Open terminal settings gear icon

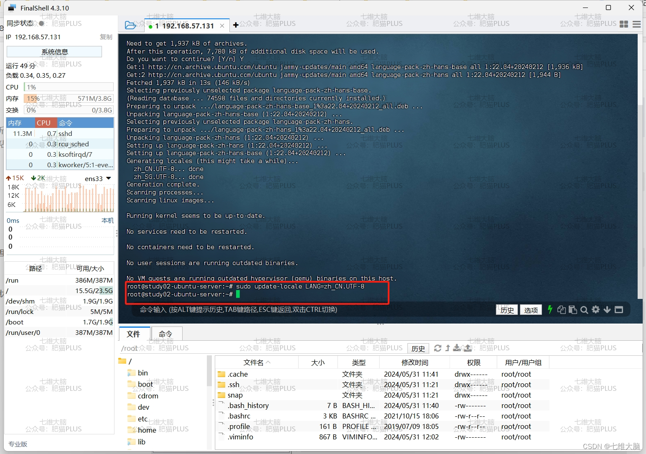point(595,309)
